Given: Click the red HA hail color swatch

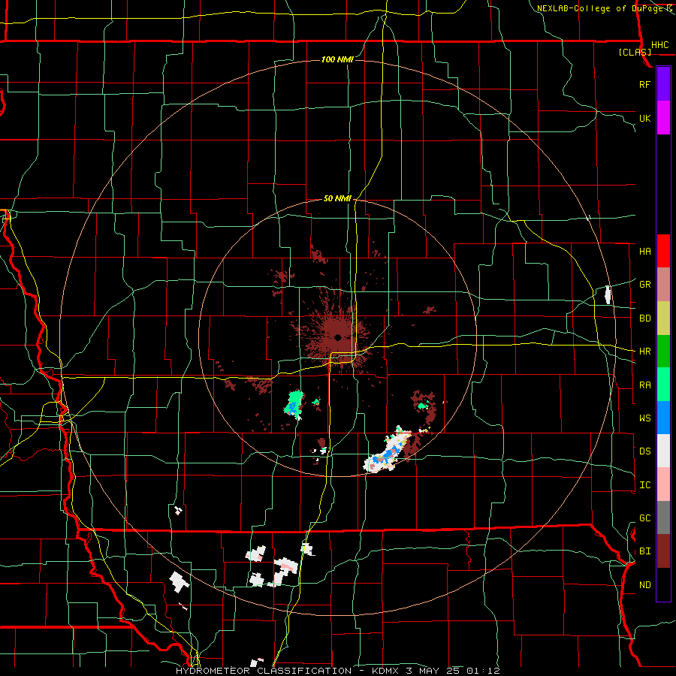Looking at the screenshot, I should click(663, 251).
